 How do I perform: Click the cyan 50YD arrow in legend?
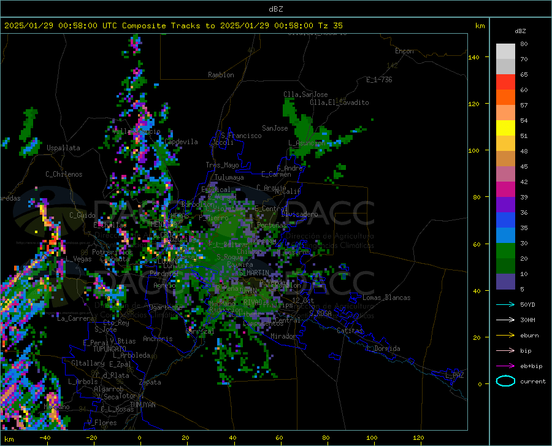click(x=505, y=304)
